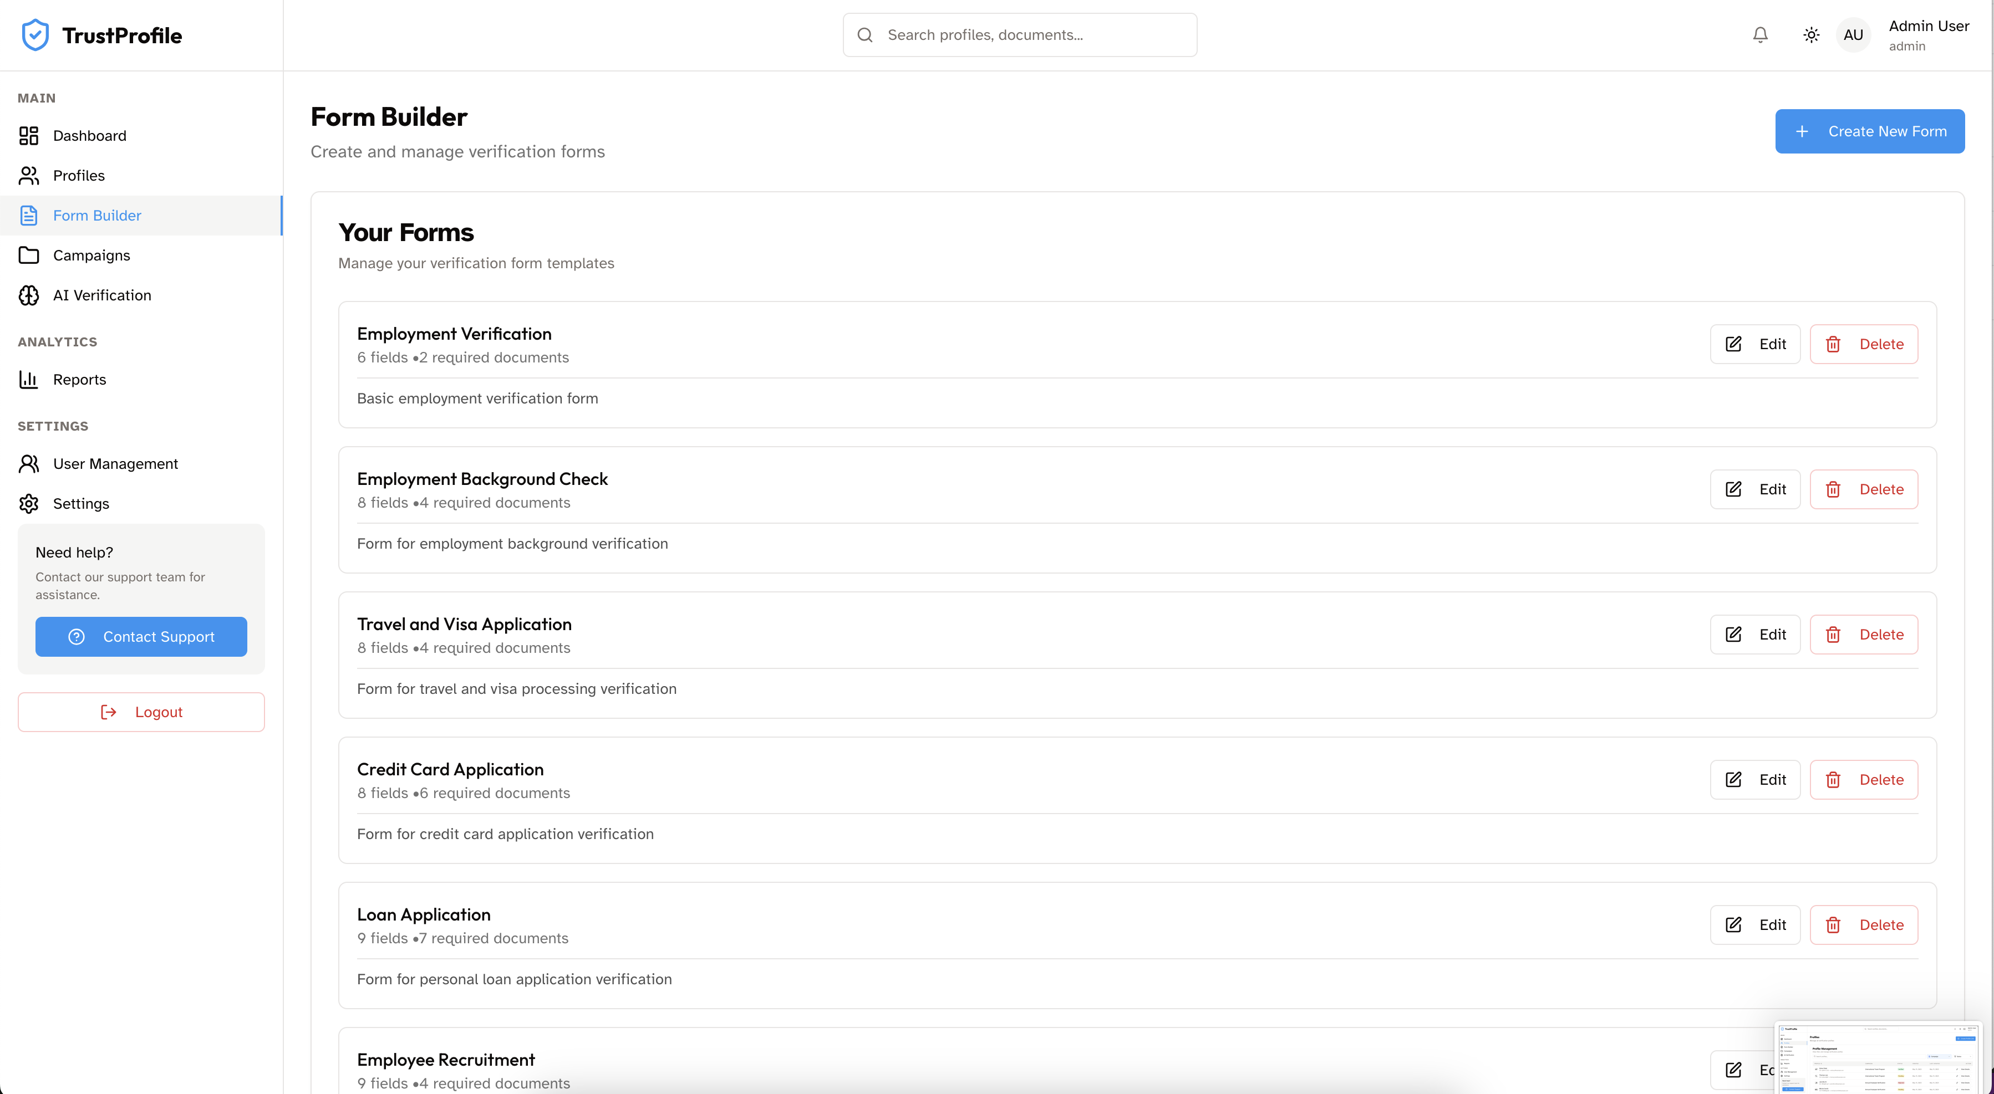Delete the Employment Background Check form

(1864, 489)
